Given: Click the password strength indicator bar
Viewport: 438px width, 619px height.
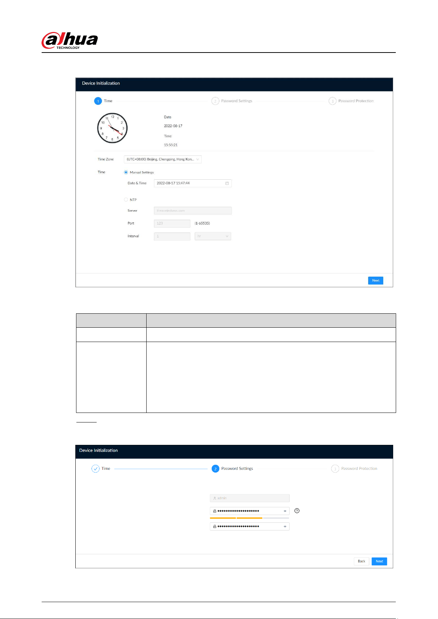Looking at the screenshot, I should coord(249,518).
